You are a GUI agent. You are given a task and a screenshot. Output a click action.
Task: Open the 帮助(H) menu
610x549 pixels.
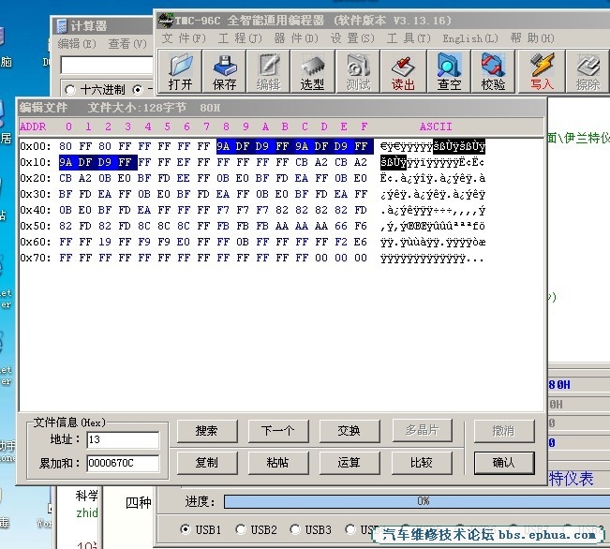click(x=532, y=38)
